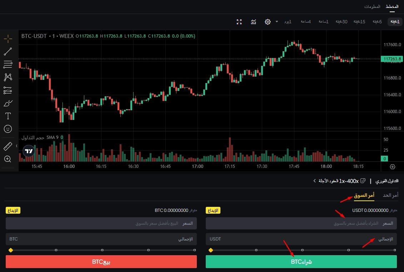
Task: Select the ruler measure tool
Action: tap(8, 146)
